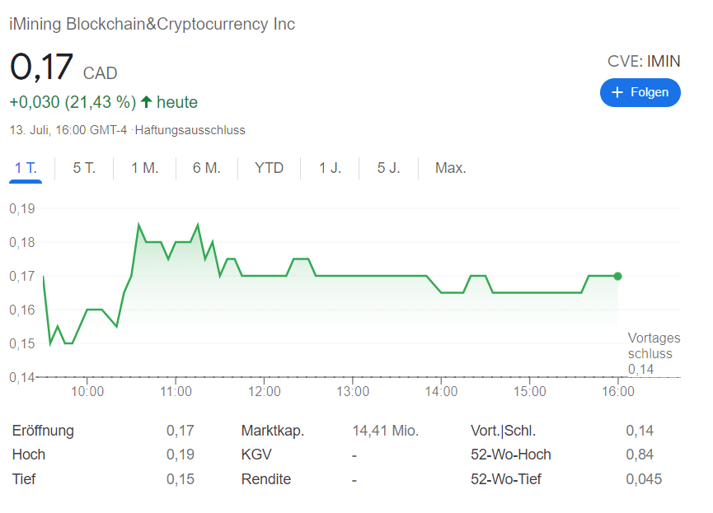
Task: Click the green endpoint dot on the chart
Action: pos(617,277)
